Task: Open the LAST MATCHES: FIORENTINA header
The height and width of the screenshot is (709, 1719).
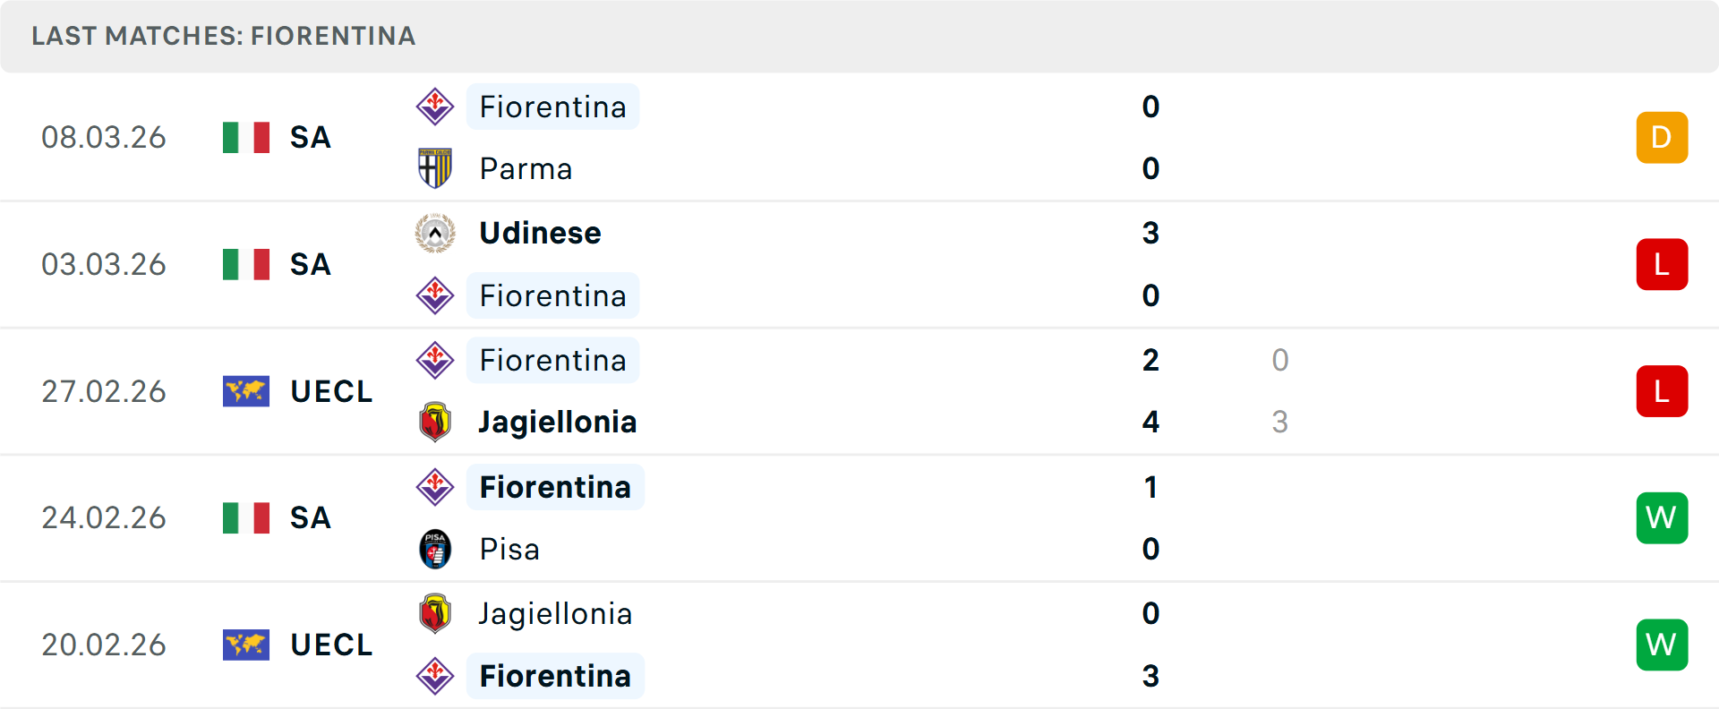Action: [224, 37]
